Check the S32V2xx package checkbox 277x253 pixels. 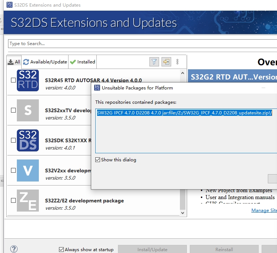click(x=13, y=170)
